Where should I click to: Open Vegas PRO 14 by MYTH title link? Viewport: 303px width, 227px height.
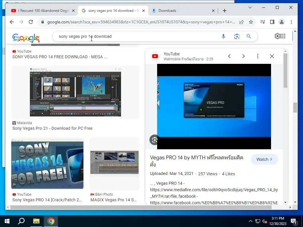(x=196, y=161)
